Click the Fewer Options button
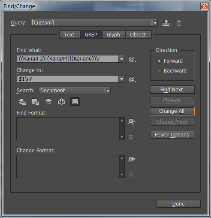211x218 pixels. tap(172, 135)
